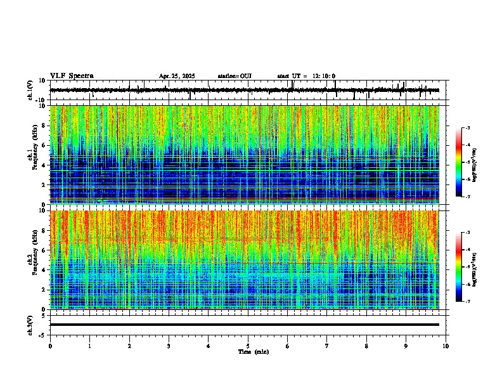Click the "-3" tick on ch.1 color bar

[x=468, y=128]
